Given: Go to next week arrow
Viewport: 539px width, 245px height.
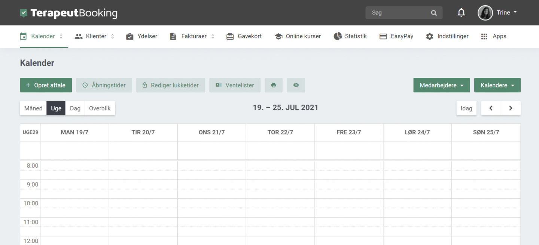Looking at the screenshot, I should [511, 108].
